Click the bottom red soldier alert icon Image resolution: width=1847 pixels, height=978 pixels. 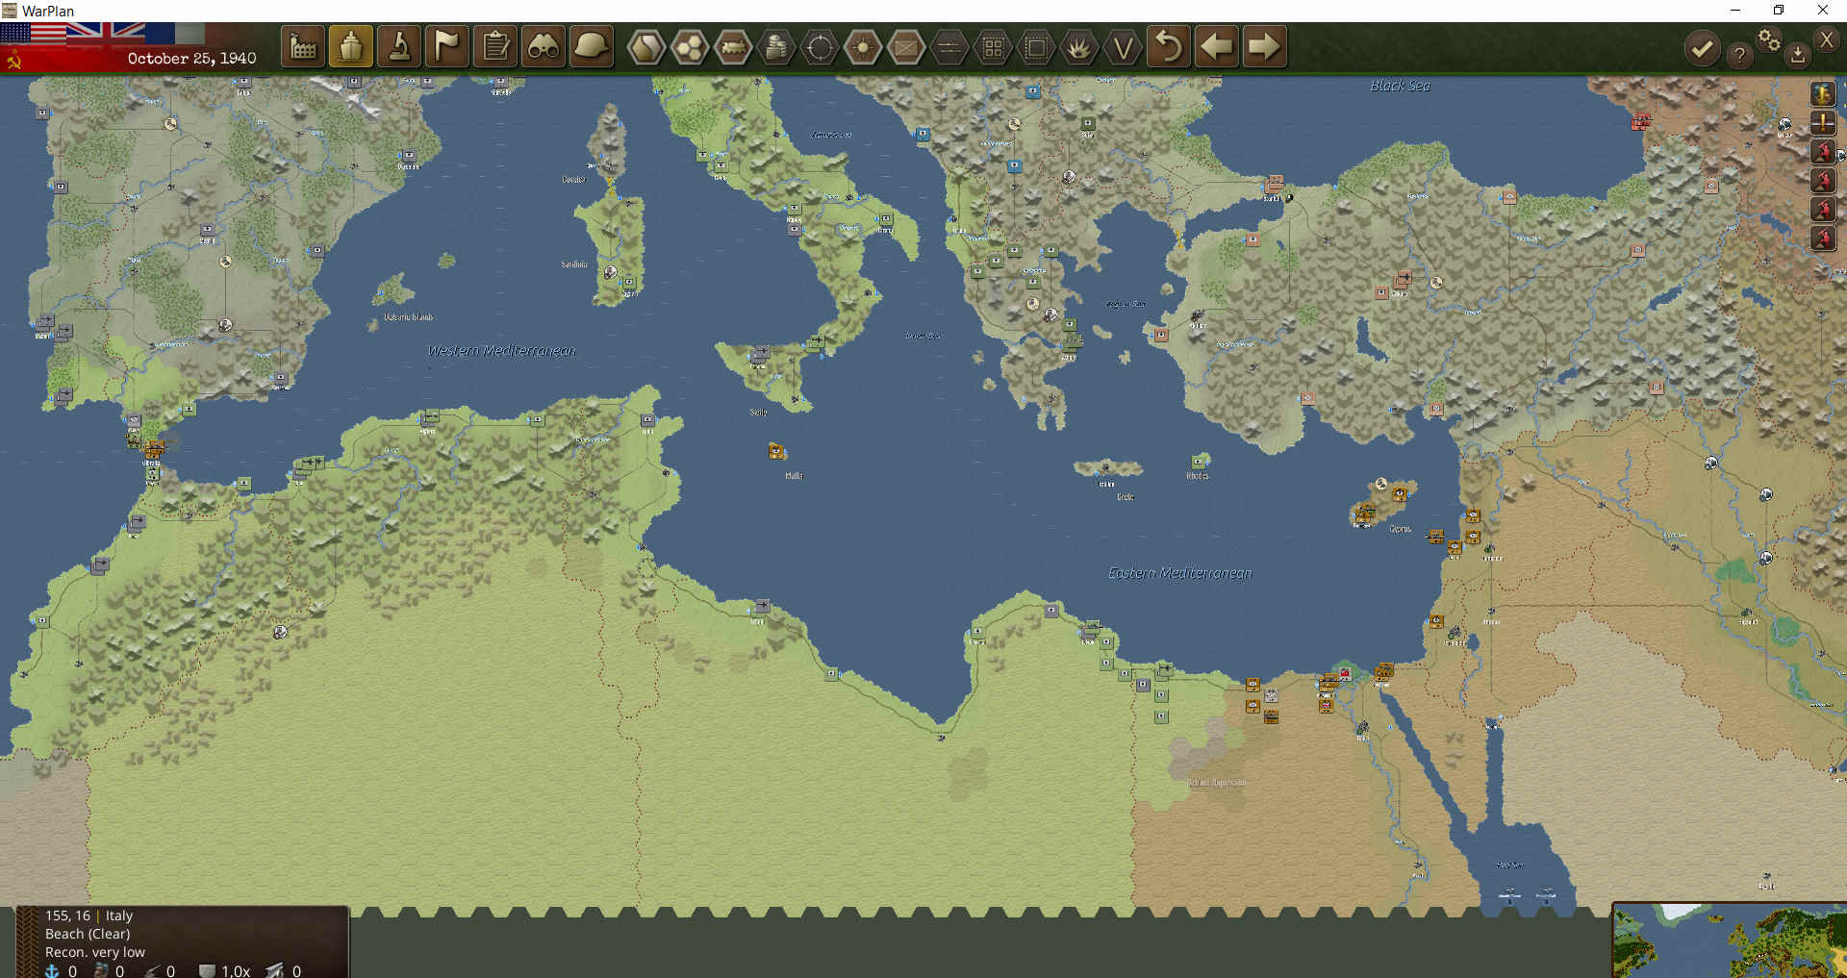pyautogui.click(x=1823, y=238)
